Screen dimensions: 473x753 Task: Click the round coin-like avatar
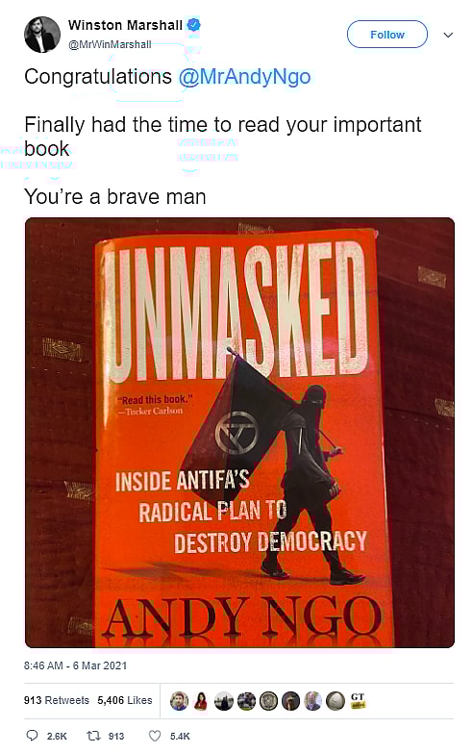268,701
